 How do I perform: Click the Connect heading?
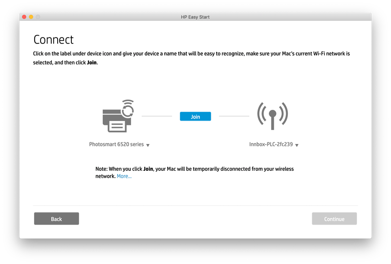53,40
